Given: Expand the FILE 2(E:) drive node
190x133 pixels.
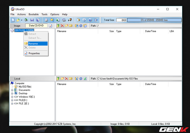Looking at the screenshot, I should [12, 104].
